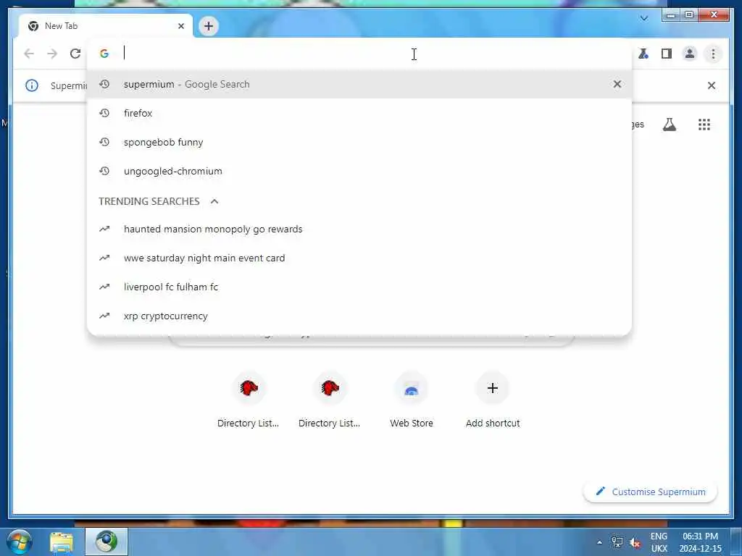Choose liverpool fc fulham fc search

[359, 287]
